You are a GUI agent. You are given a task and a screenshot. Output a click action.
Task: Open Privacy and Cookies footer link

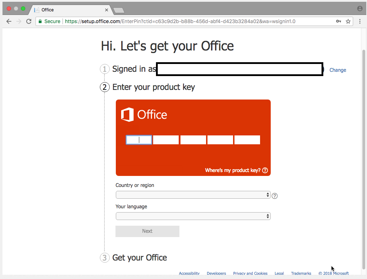(x=250, y=273)
